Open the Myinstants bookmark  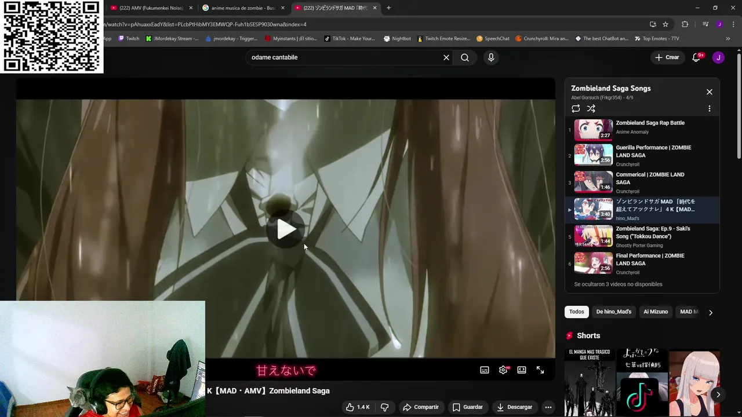290,39
